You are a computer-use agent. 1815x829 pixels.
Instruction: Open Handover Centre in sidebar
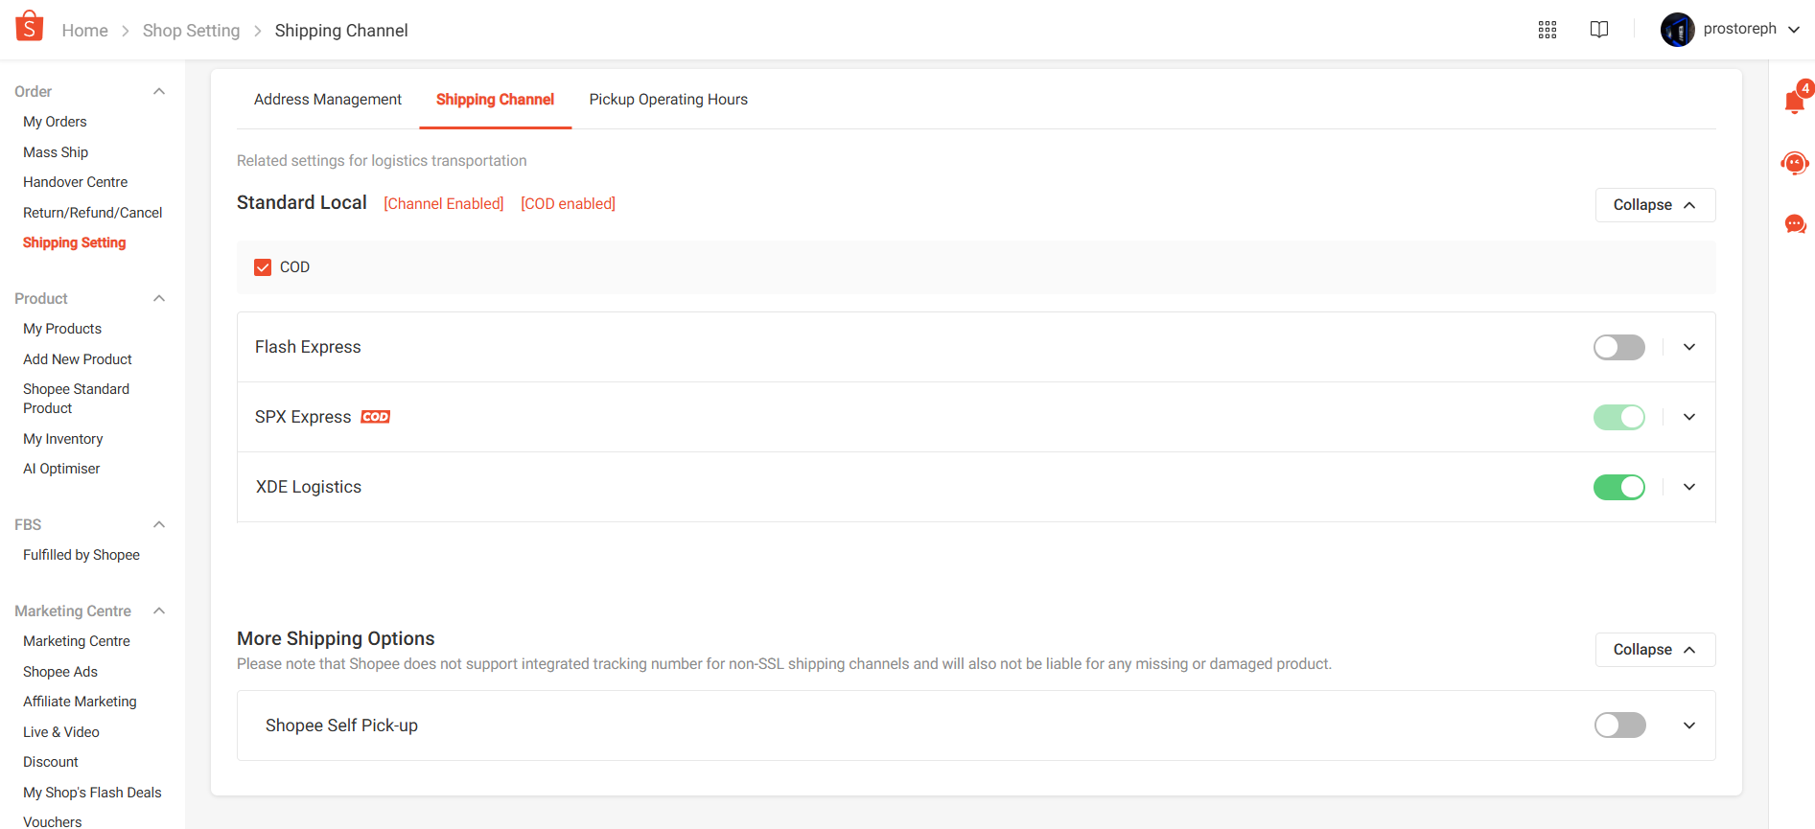point(75,182)
